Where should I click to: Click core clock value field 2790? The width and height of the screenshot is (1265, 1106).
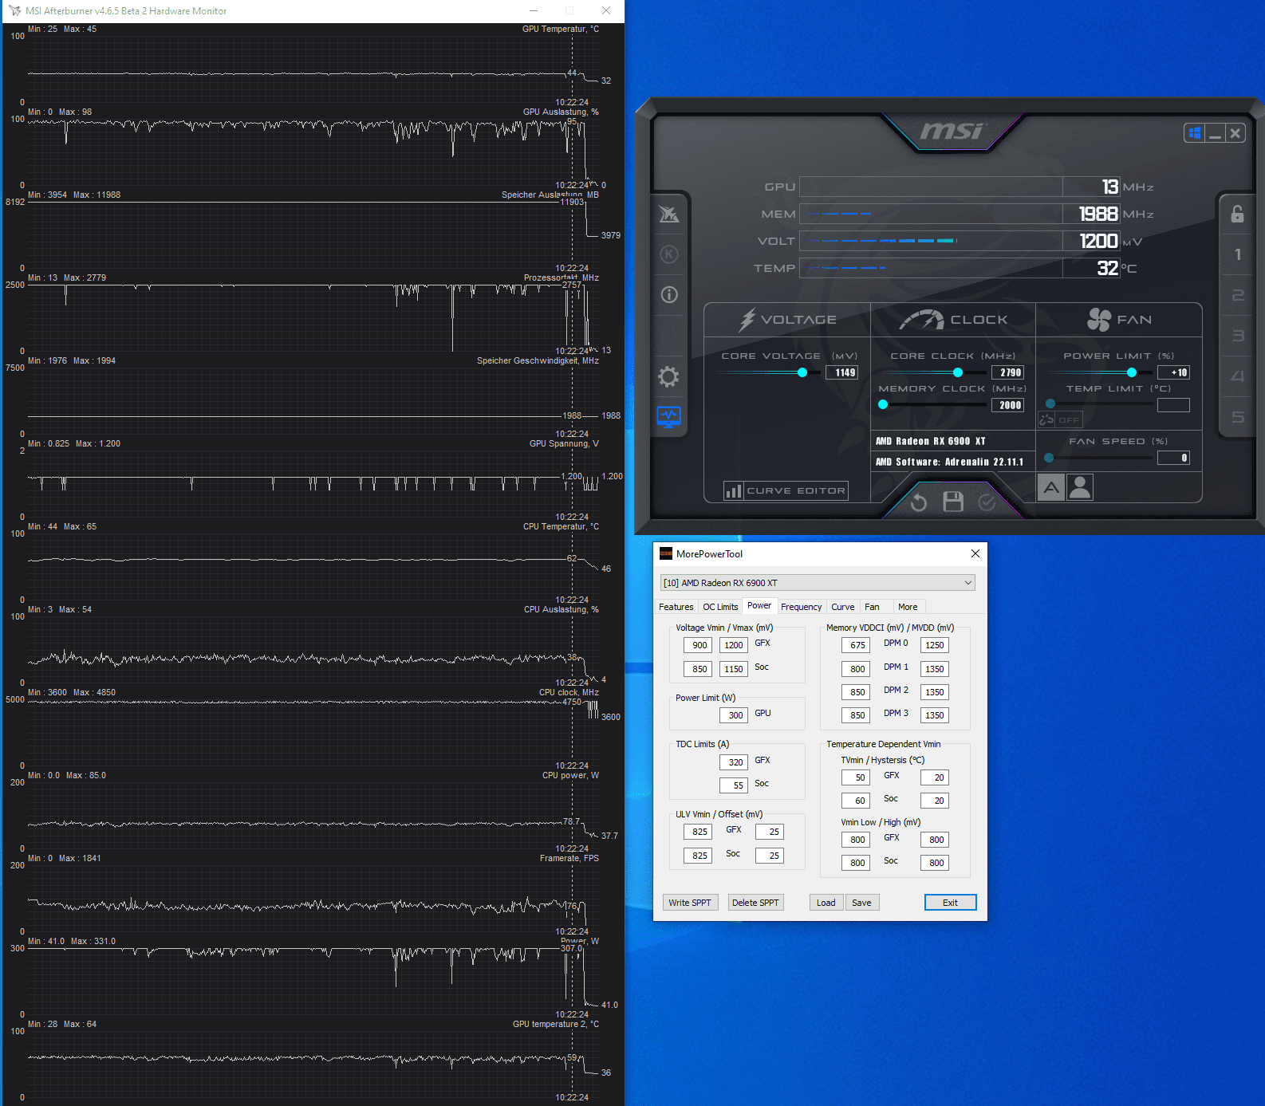[x=1007, y=372]
